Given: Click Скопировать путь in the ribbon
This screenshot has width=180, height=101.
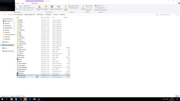Looking at the screenshot, I should tap(29, 8).
